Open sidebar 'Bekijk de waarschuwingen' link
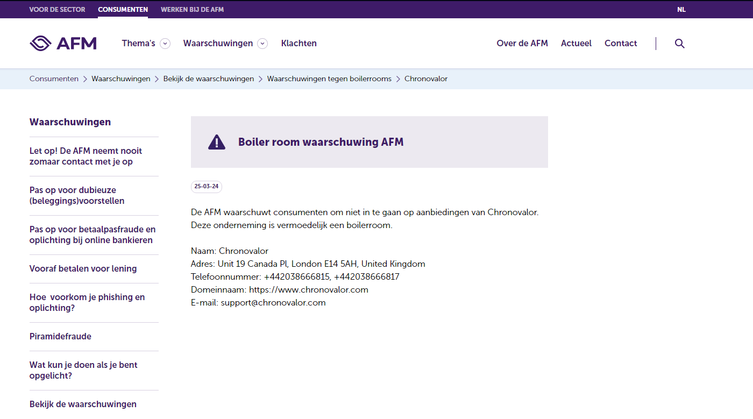 (x=83, y=404)
